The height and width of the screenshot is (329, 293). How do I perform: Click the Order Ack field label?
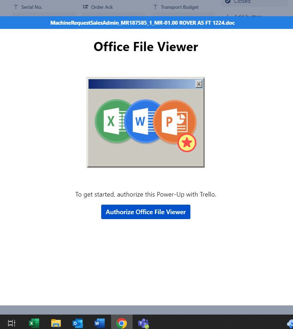[102, 7]
